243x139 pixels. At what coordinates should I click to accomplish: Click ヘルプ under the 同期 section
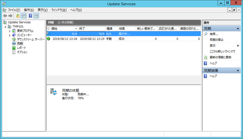(213, 63)
